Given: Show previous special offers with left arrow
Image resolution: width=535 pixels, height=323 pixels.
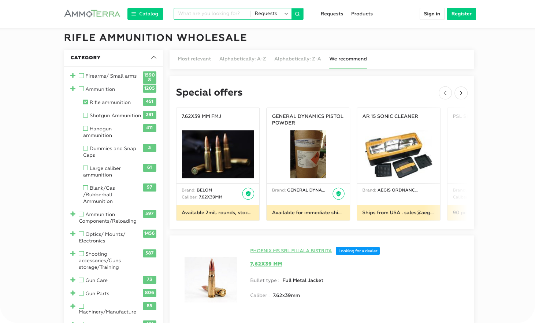Looking at the screenshot, I should [x=445, y=93].
